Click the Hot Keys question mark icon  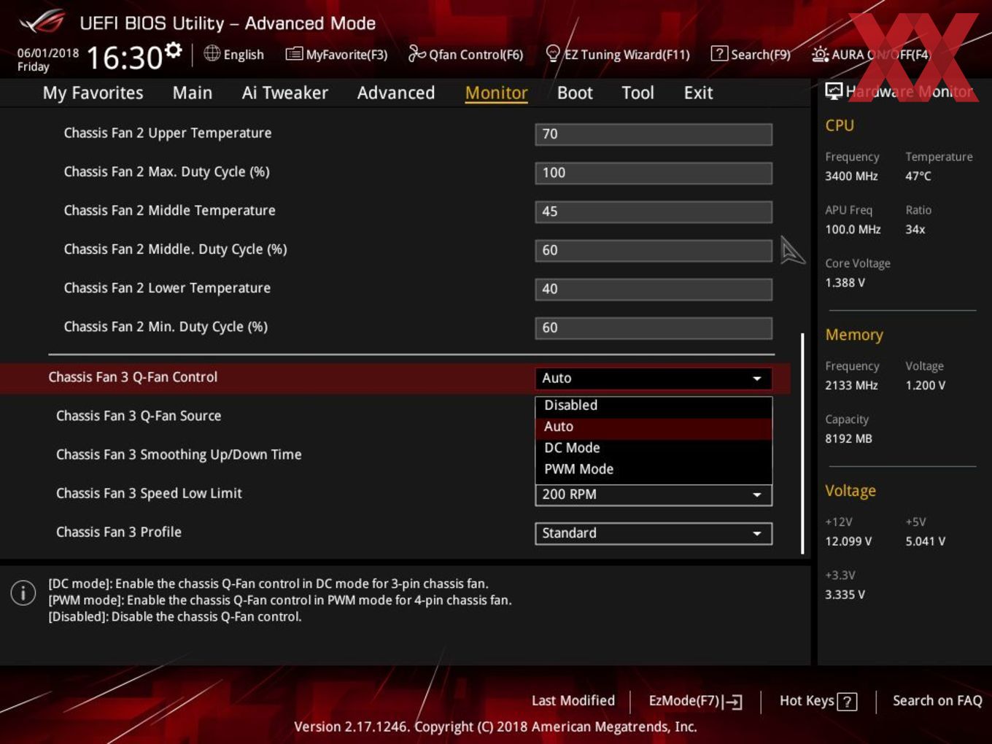pyautogui.click(x=847, y=702)
